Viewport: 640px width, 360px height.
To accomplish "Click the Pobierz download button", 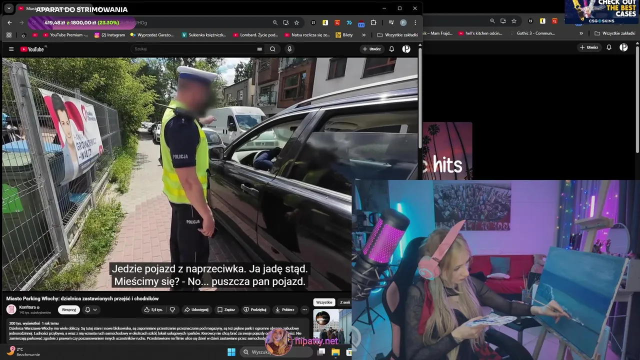I will click(x=285, y=309).
